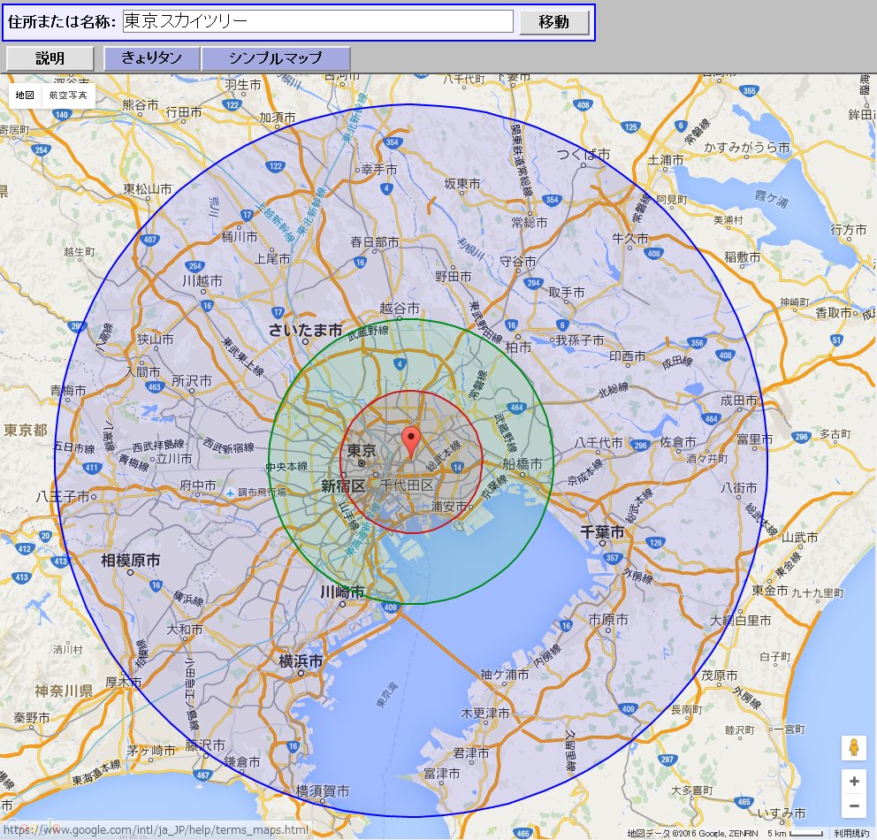Open Street View with the Pegman icon
Viewport: 877px width, 840px height.
[853, 748]
